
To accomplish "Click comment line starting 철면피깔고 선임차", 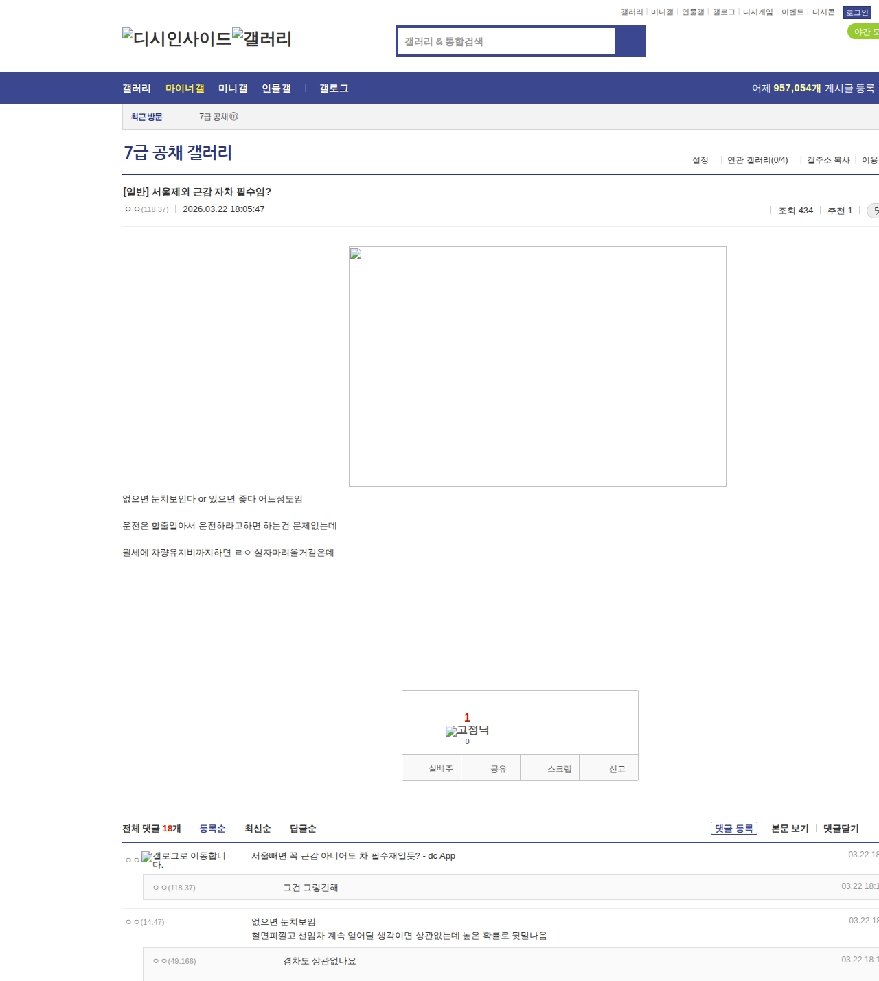I will 399,936.
